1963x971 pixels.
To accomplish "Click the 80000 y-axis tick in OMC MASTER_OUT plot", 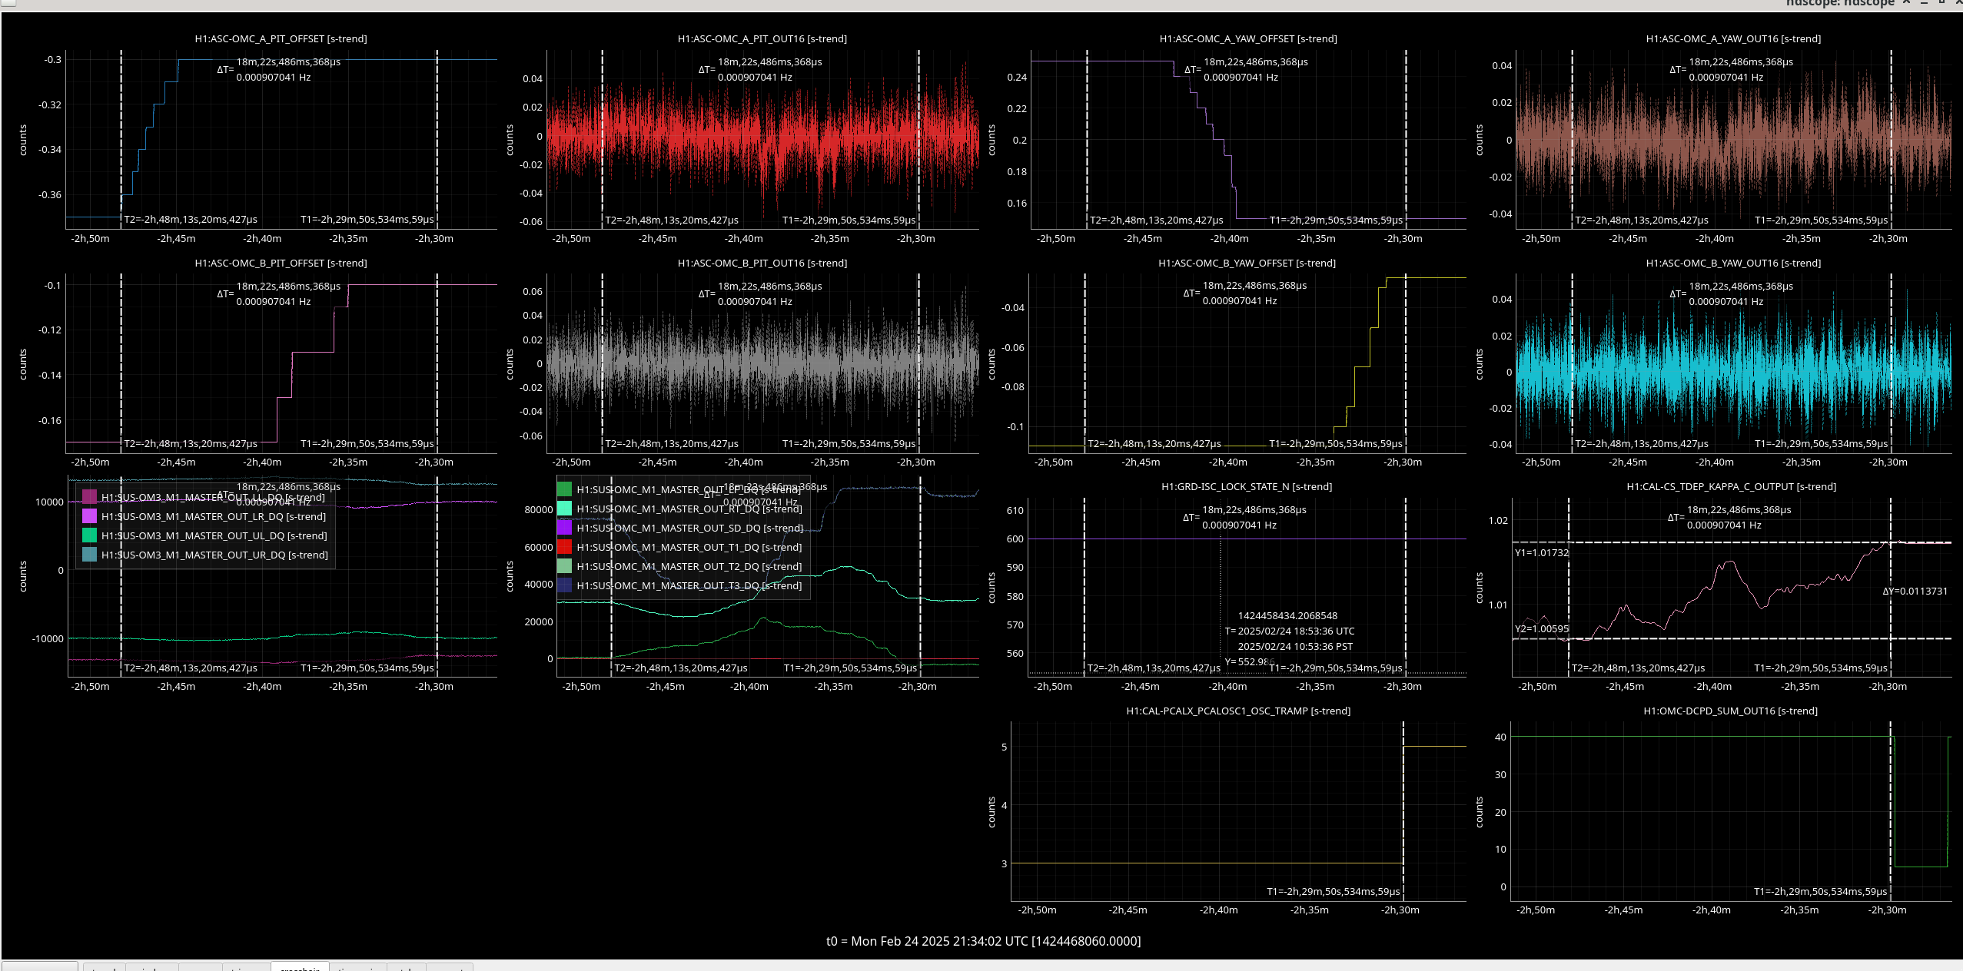I will [538, 509].
